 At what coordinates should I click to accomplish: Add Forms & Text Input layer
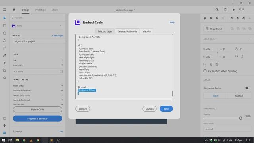pos(62,100)
